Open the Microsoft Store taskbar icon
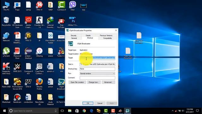Viewport: 202px width, 114px height. tap(77, 111)
